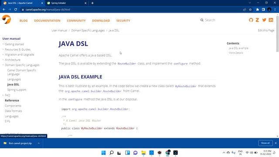The height and width of the screenshot is (157, 279).
Task: Click the site lock icon
Action: point(23,10)
